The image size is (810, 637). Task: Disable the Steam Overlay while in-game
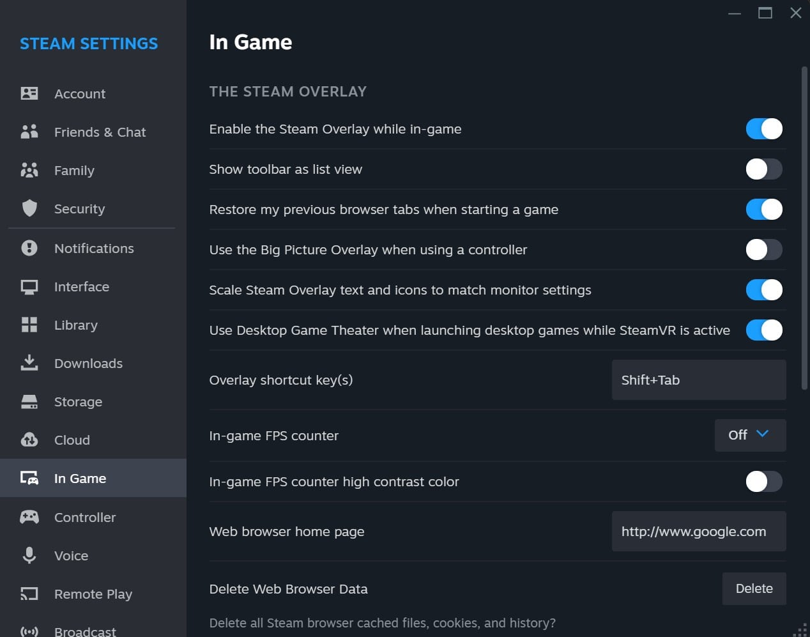pyautogui.click(x=764, y=128)
